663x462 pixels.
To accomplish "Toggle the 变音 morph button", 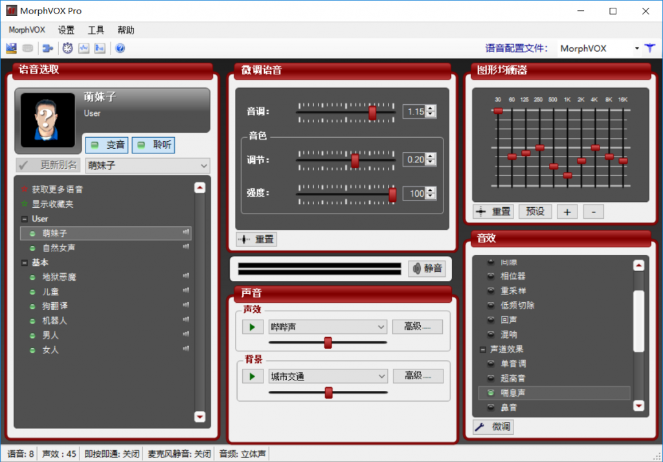I will pyautogui.click(x=107, y=145).
